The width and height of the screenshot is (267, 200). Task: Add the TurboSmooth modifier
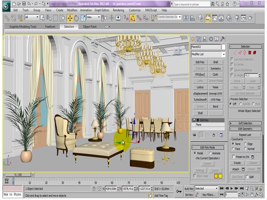pos(200,100)
